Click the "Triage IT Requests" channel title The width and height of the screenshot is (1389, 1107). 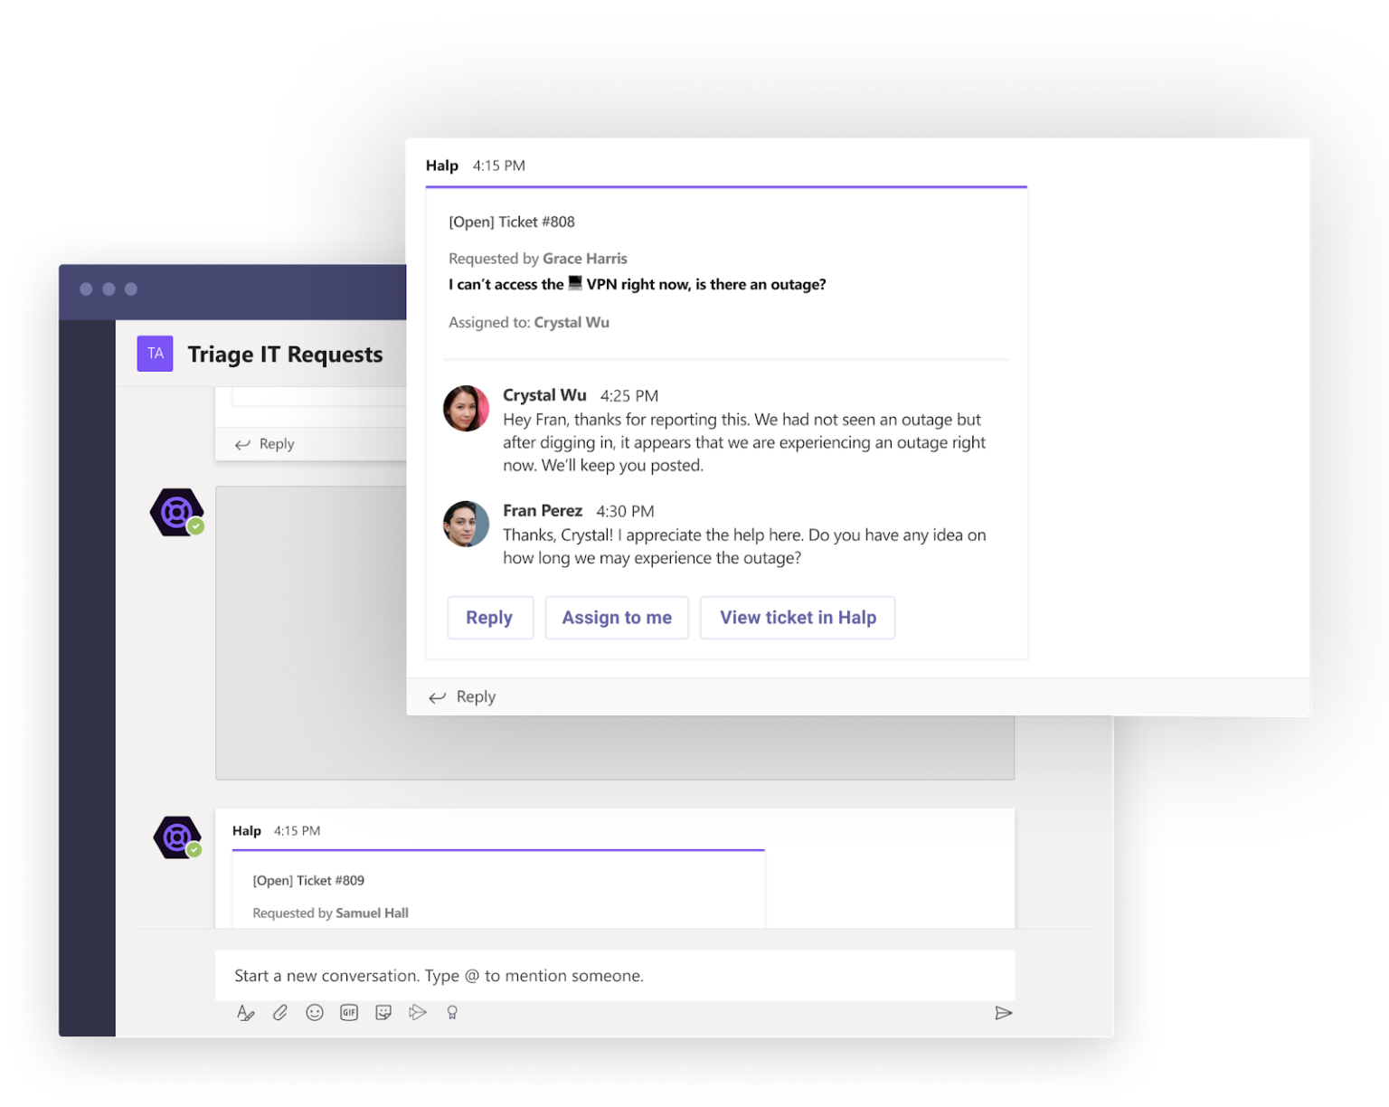[286, 354]
